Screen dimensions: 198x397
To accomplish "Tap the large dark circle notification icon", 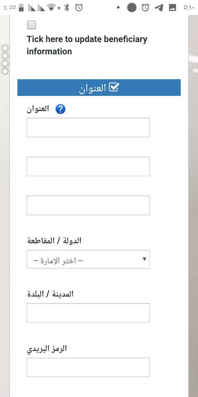I will click(x=132, y=7).
